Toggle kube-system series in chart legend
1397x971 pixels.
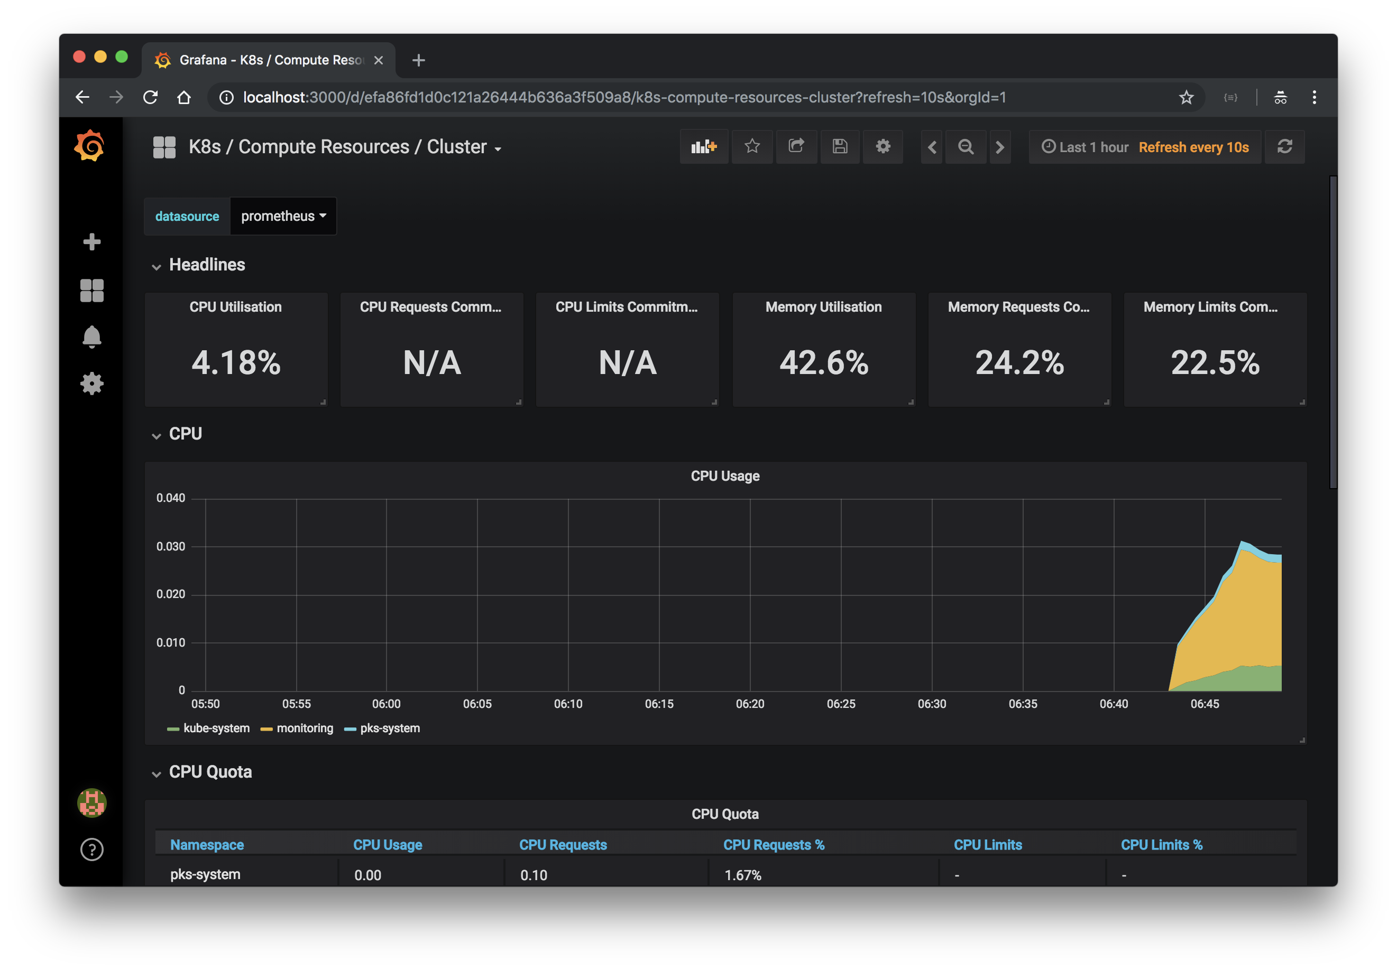tap(216, 729)
